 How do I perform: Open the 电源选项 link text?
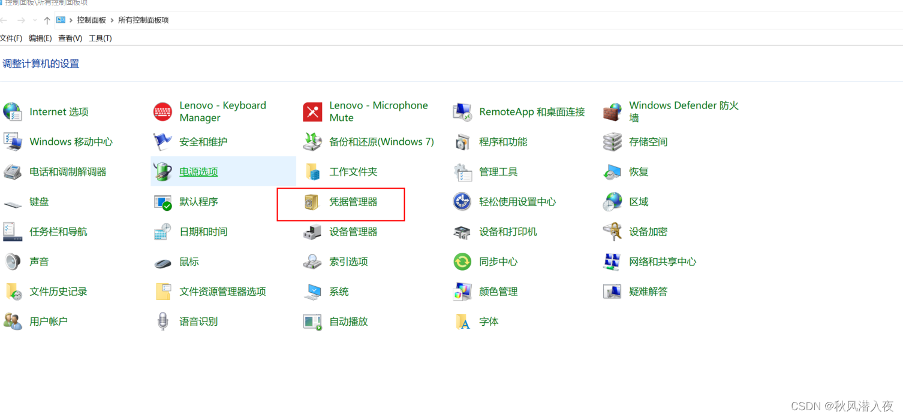[198, 172]
